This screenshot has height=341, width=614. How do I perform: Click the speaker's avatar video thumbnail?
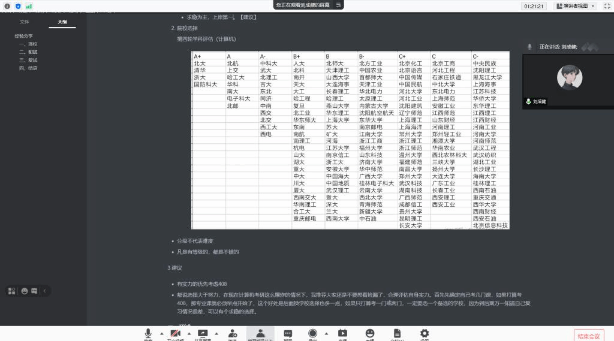[569, 77]
